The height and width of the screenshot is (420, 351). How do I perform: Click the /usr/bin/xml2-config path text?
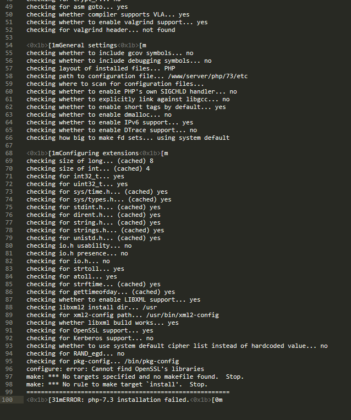pyautogui.click(x=182, y=315)
